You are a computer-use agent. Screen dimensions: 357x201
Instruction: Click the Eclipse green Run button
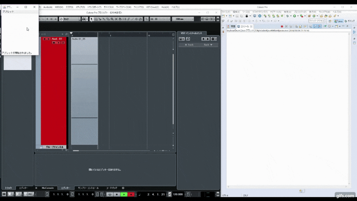294,16
